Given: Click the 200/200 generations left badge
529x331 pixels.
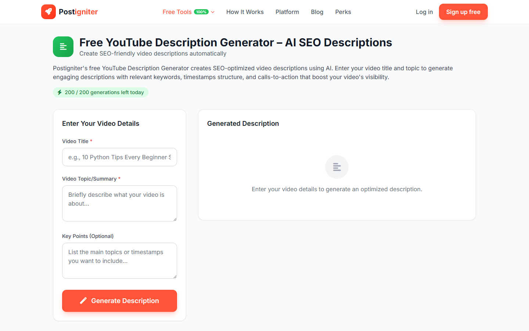Looking at the screenshot, I should [100, 92].
